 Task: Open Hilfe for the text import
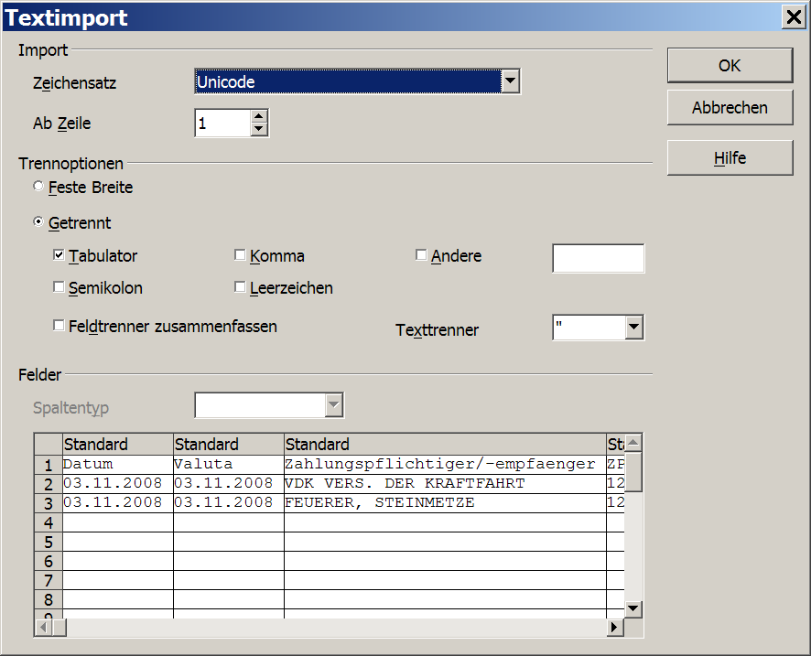(730, 157)
